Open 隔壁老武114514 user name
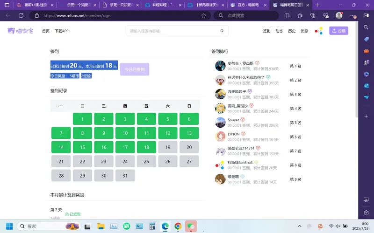Viewport: 374px width, 233px height. pyautogui.click(x=241, y=148)
